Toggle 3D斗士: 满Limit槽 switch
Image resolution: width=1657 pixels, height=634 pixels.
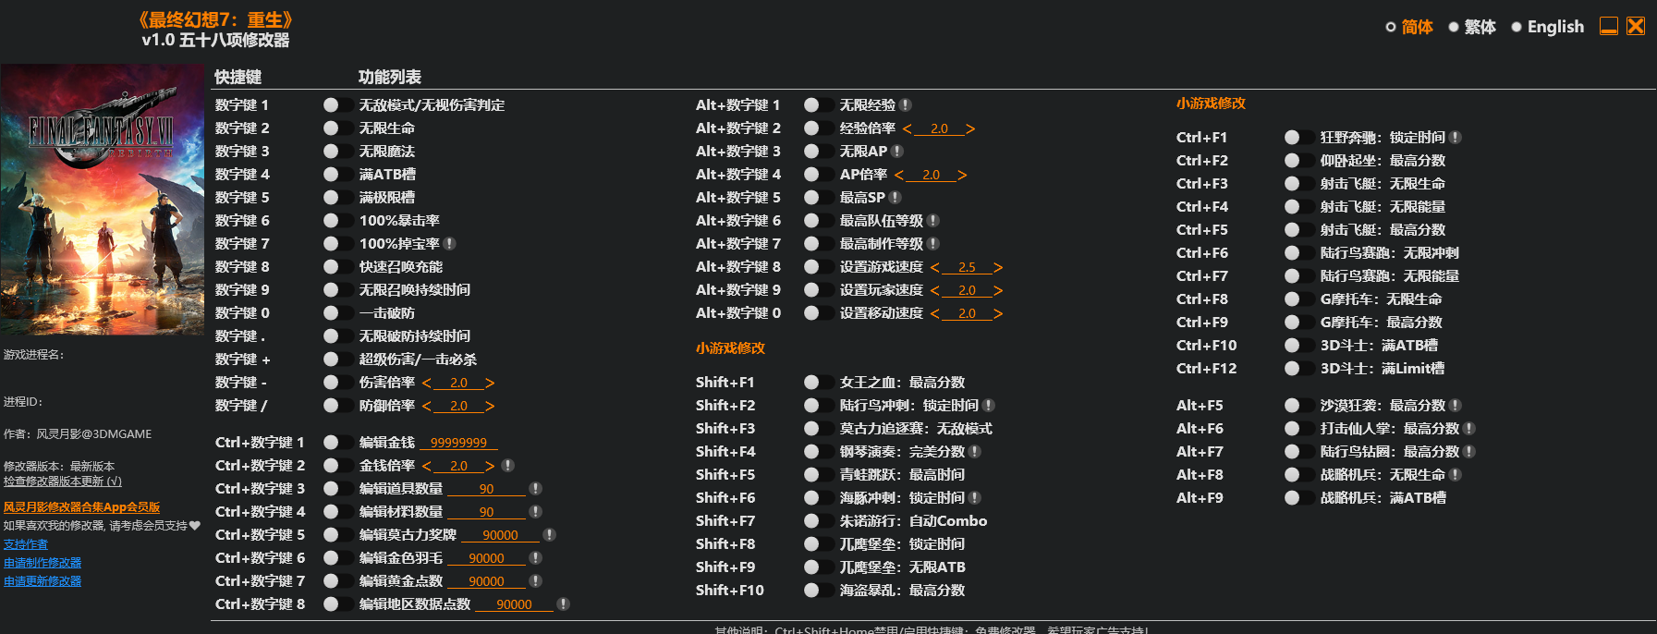(1298, 369)
